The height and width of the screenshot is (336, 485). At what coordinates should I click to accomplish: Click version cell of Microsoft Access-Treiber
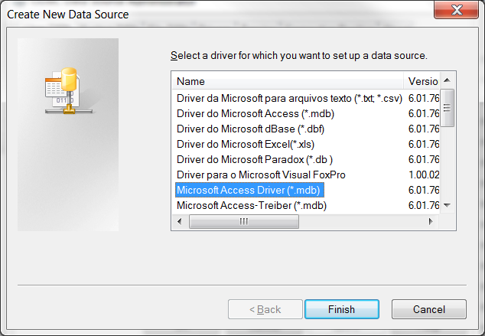click(424, 205)
